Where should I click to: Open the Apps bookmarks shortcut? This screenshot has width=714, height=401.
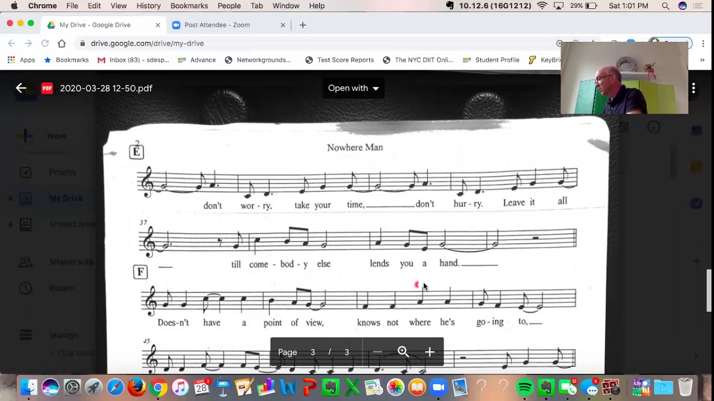tap(21, 60)
